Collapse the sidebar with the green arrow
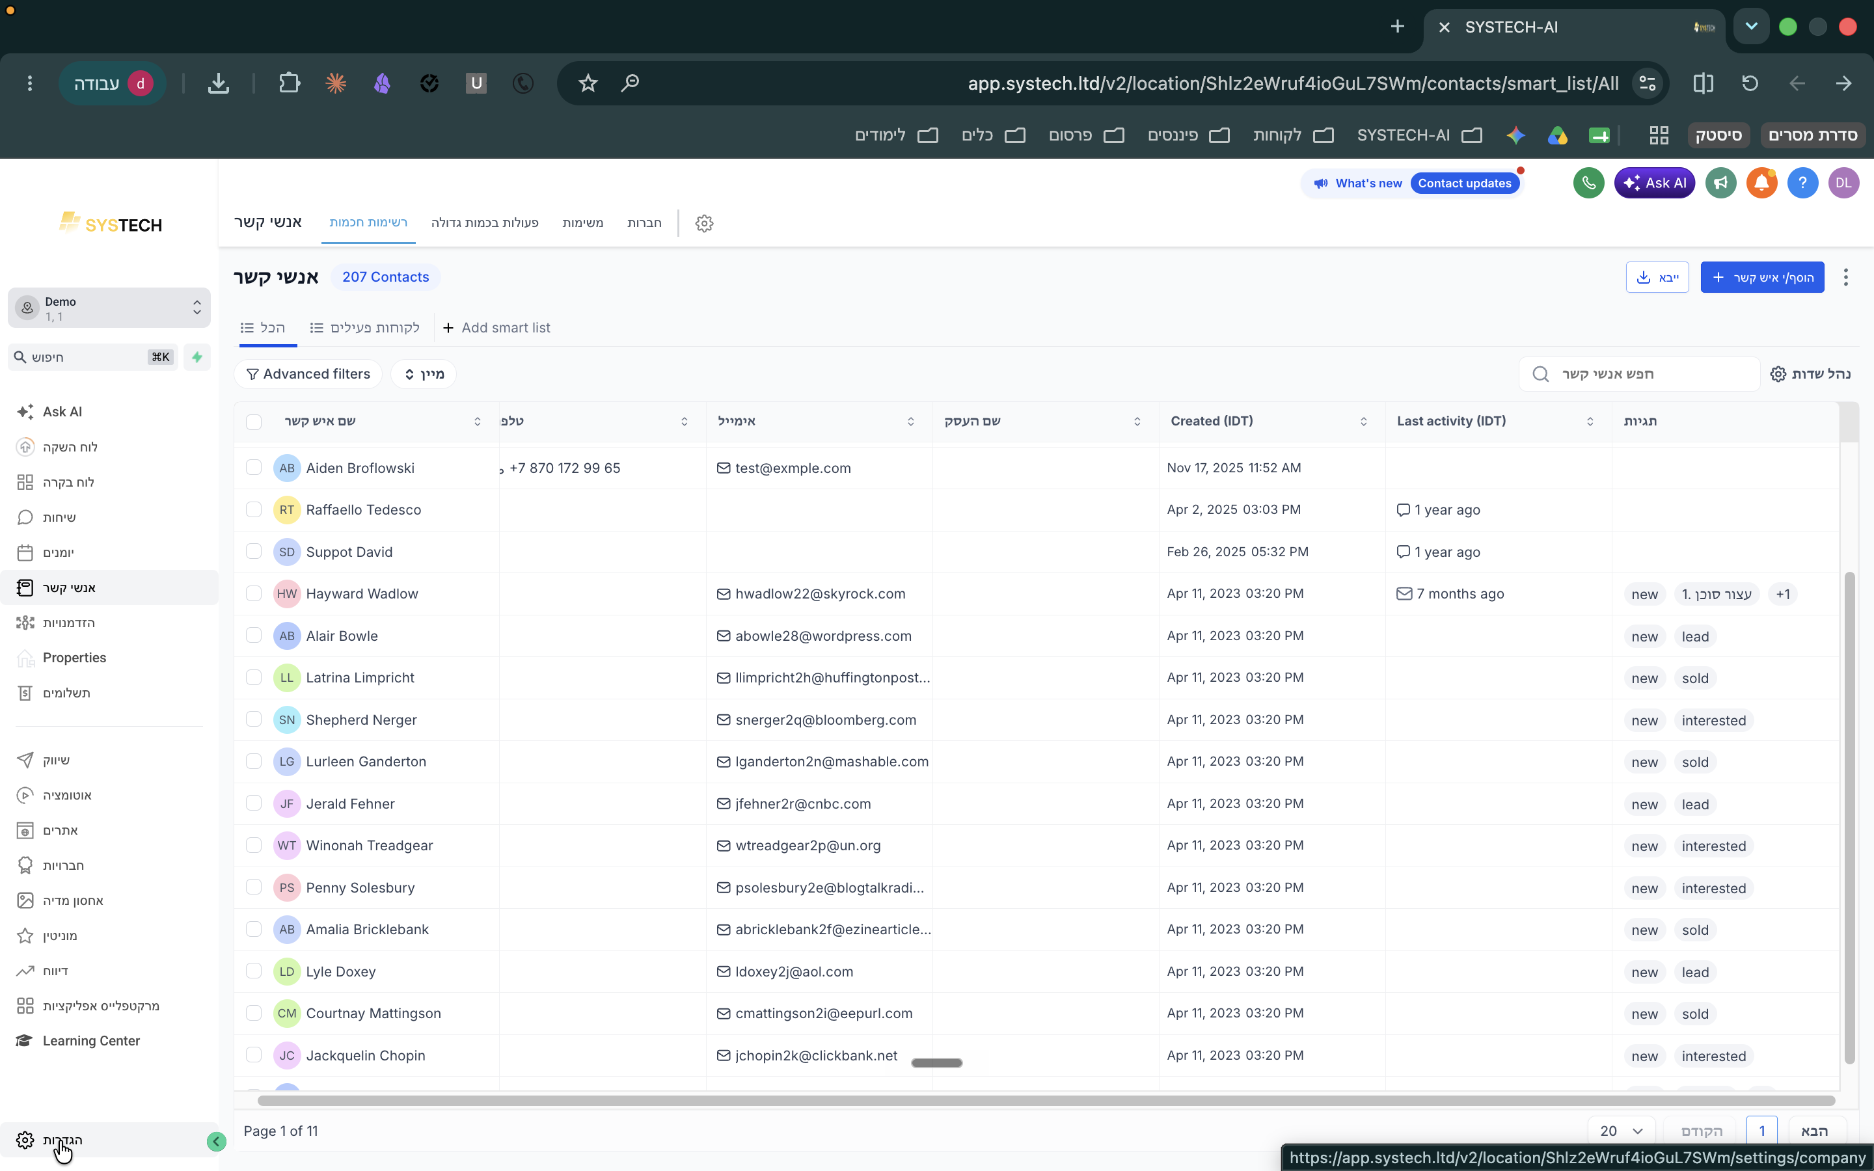 click(217, 1141)
